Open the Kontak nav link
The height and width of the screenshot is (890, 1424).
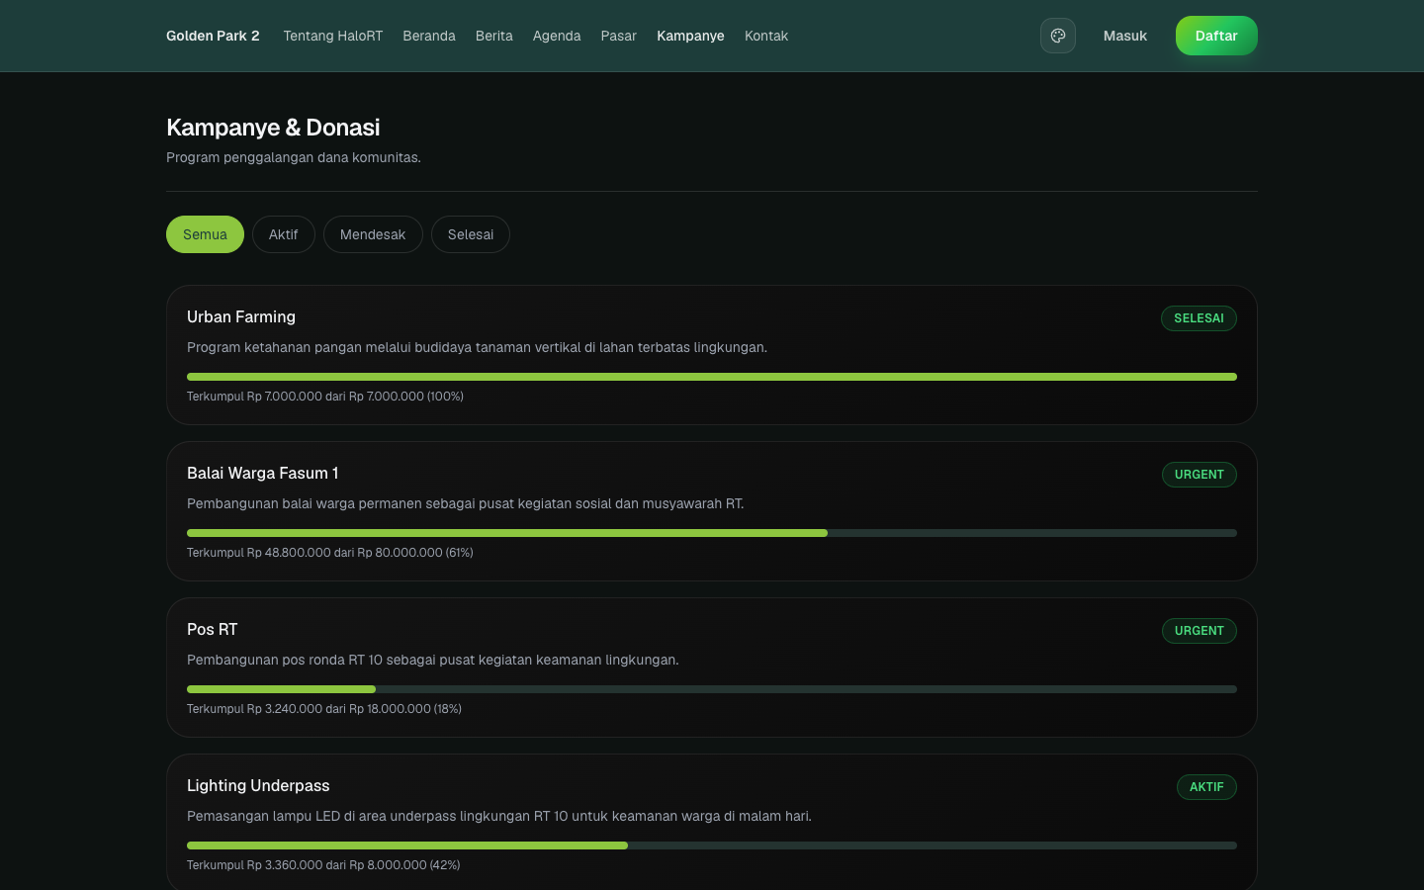coord(766,36)
